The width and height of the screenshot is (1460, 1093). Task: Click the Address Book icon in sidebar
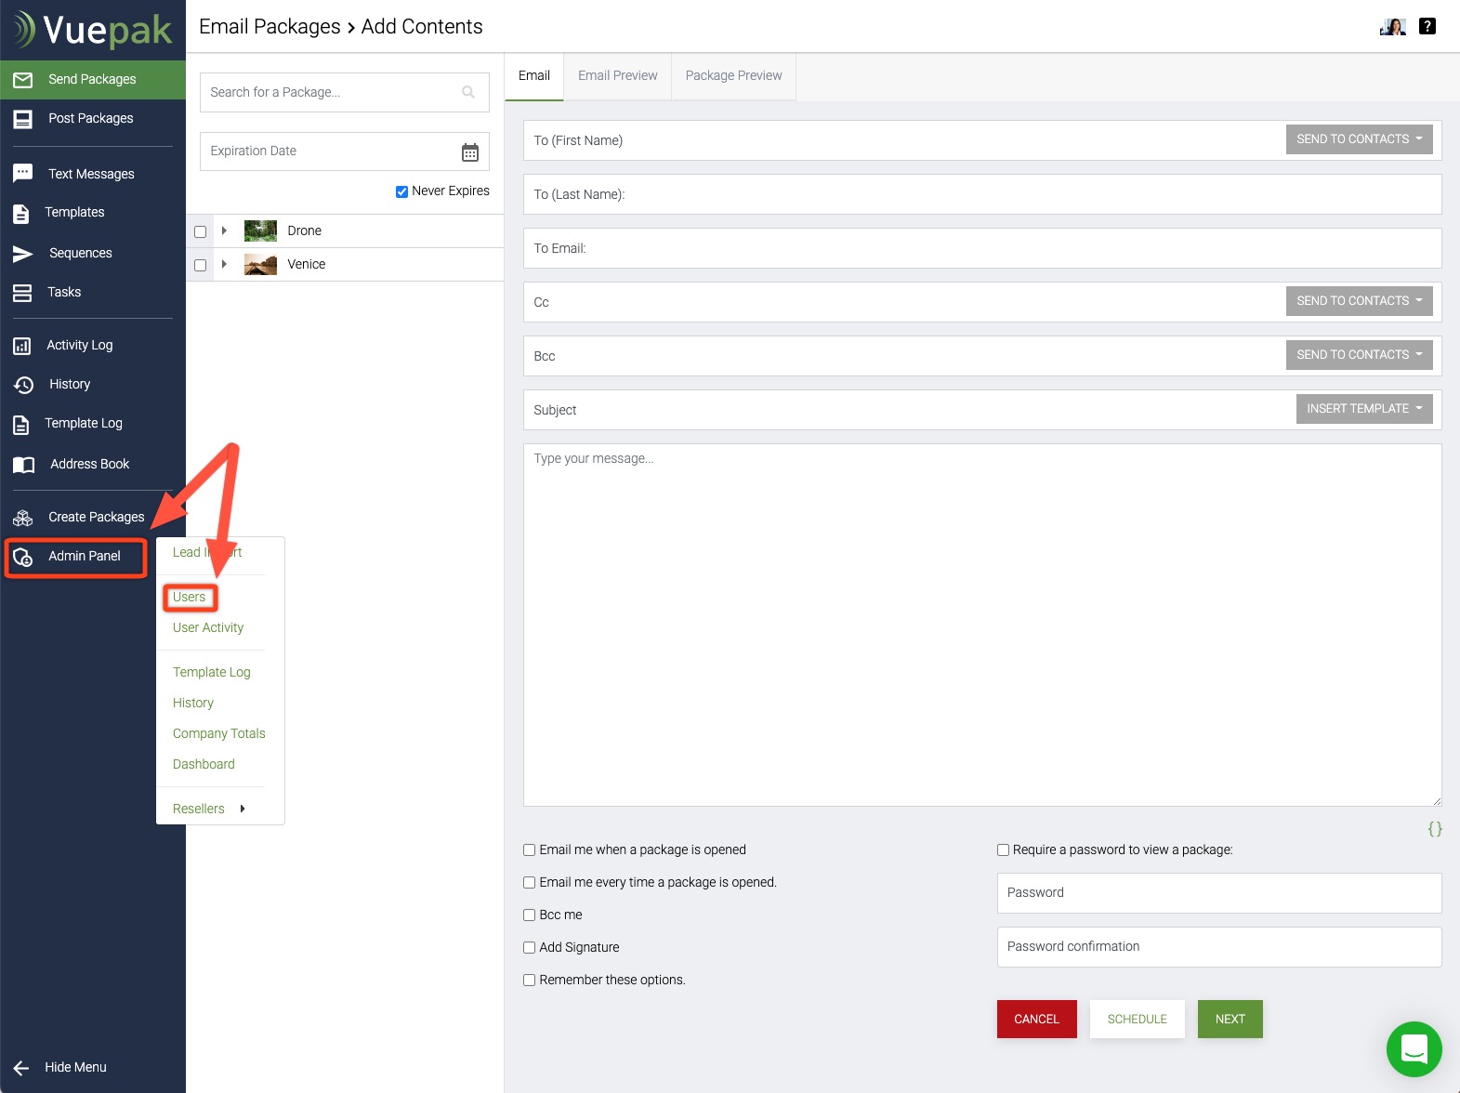(23, 465)
